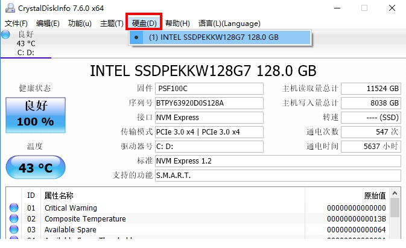The image size is (406, 248).
Task: Open the 编辑(E) menu
Action: tap(48, 24)
